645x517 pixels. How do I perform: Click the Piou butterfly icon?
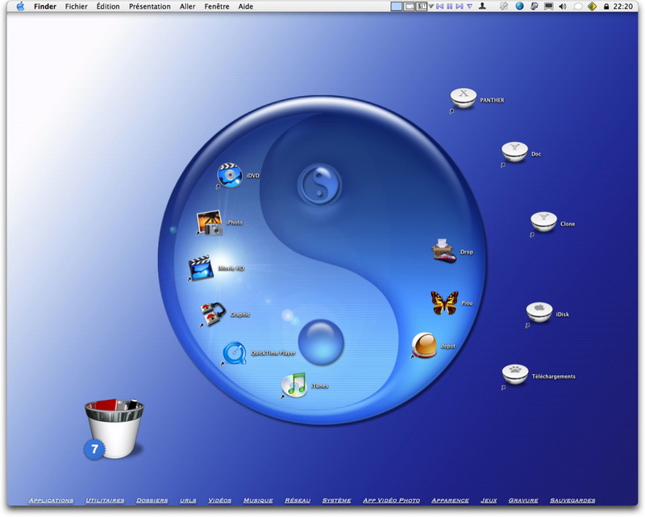tap(444, 302)
